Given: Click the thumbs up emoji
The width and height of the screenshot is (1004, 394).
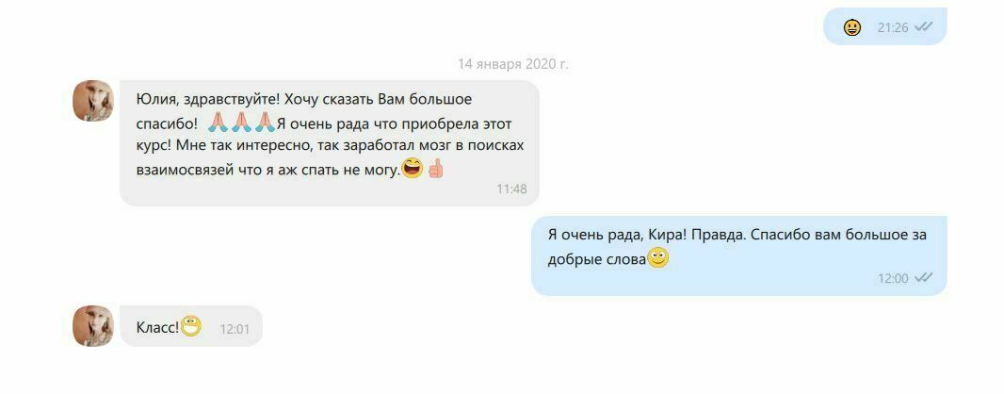Looking at the screenshot, I should coord(435,169).
